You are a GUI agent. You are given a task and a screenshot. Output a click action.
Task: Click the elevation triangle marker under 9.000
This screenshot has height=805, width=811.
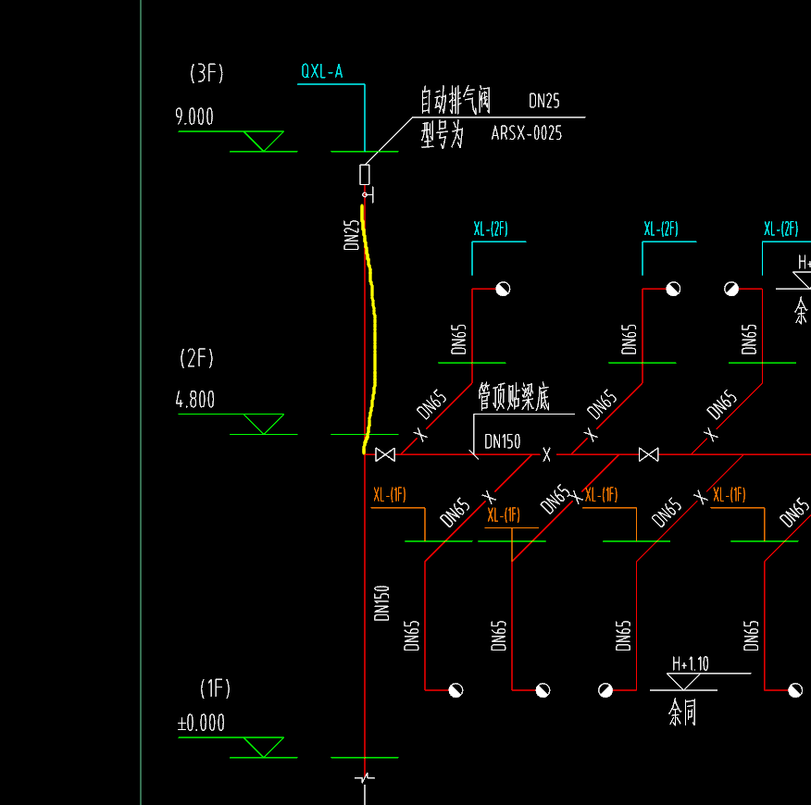tap(263, 142)
